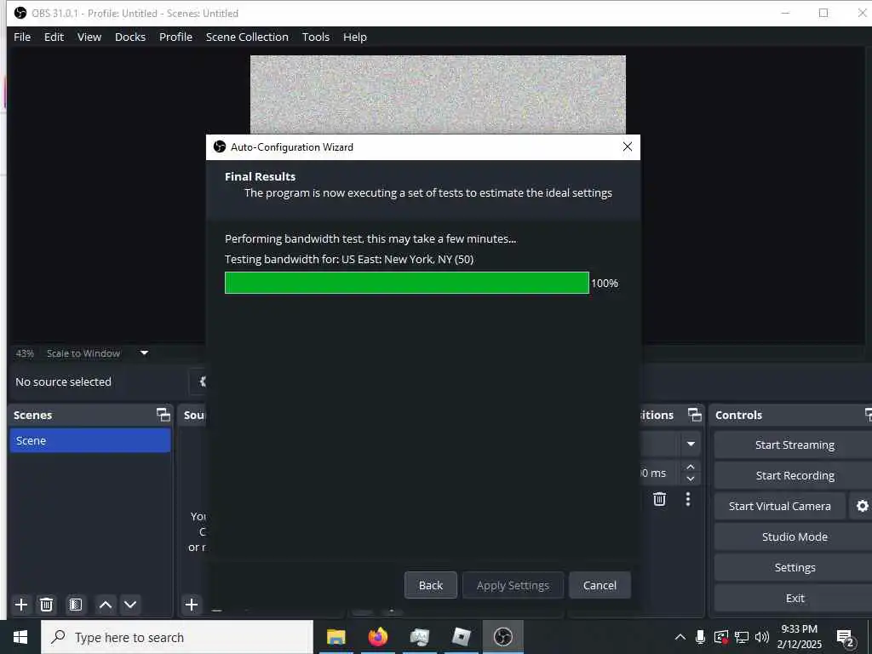872x654 pixels.
Task: Open the Profile menu
Action: point(175,37)
